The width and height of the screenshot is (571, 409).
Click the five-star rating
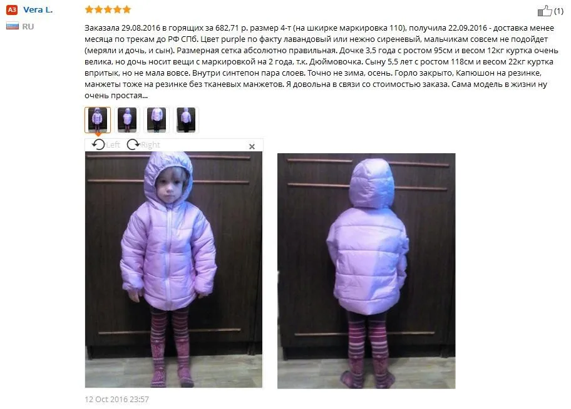point(108,9)
